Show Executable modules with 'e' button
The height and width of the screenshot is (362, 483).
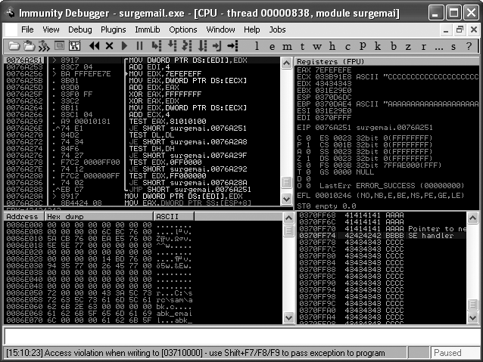272,47
